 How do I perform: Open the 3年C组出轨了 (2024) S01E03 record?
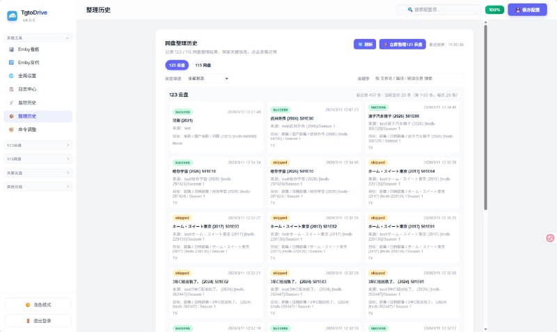pyautogui.click(x=314, y=293)
